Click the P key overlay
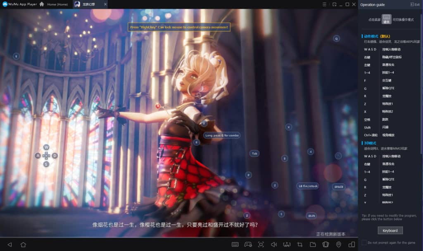Image resolution: width=423 pixels, height=251 pixels. tap(248, 175)
